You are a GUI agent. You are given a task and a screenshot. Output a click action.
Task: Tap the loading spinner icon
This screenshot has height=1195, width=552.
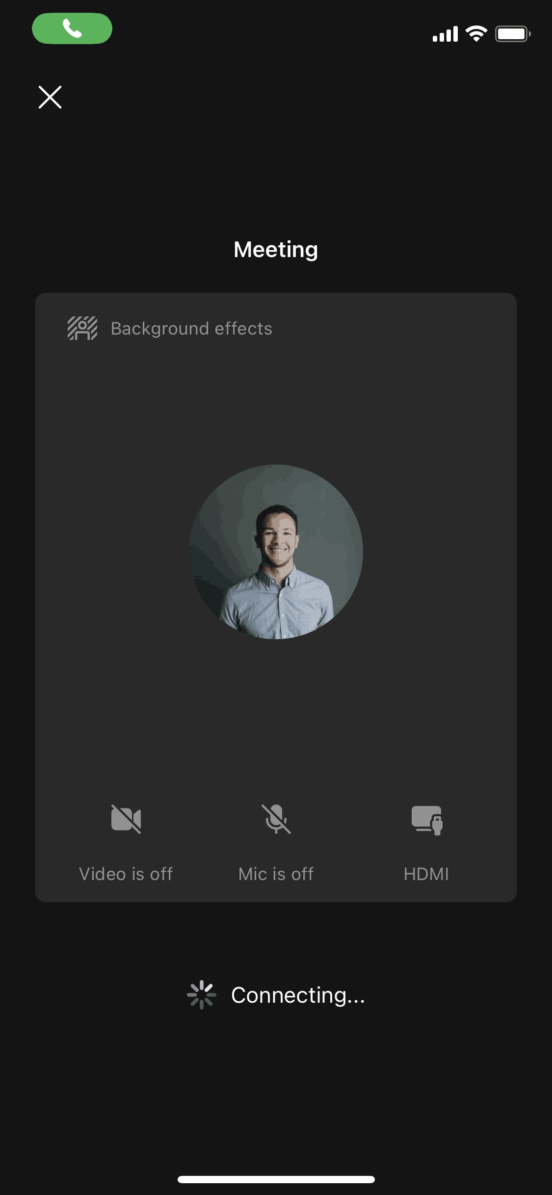coord(202,995)
